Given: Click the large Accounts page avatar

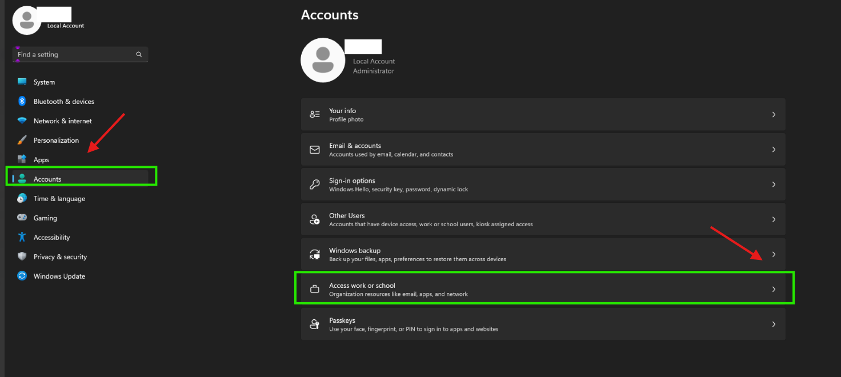Looking at the screenshot, I should coord(323,60).
